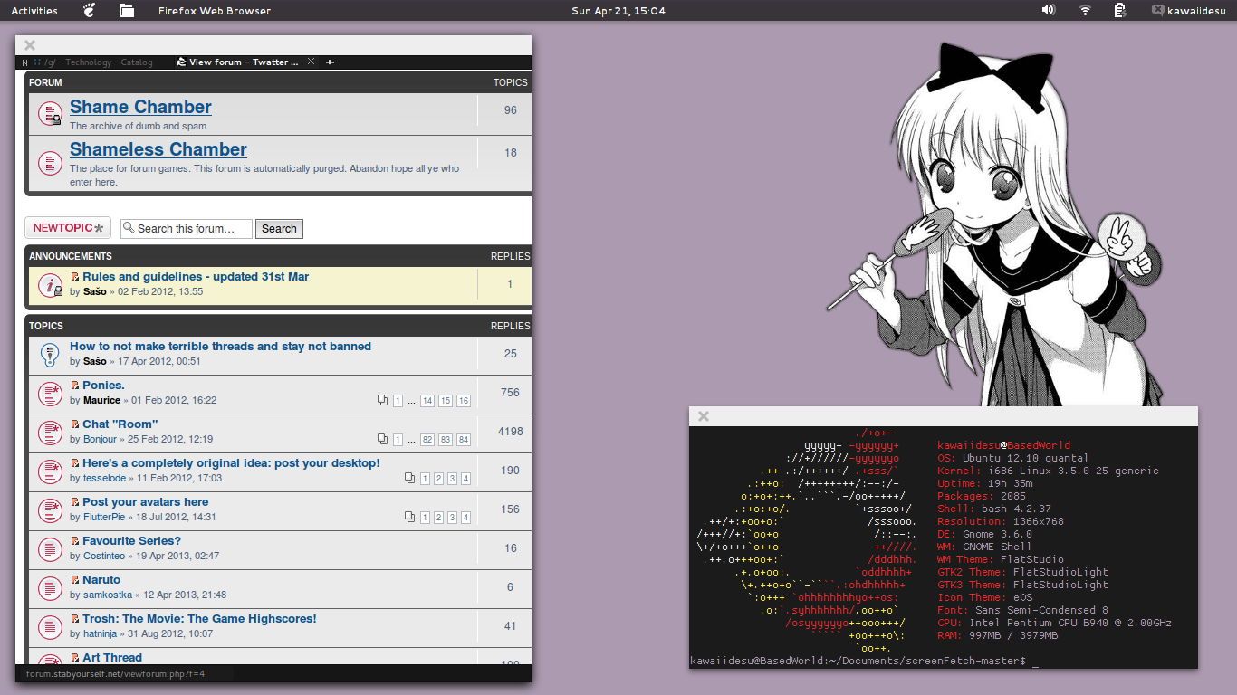Open the Chat "Room" topic
The image size is (1237, 695).
(x=120, y=424)
